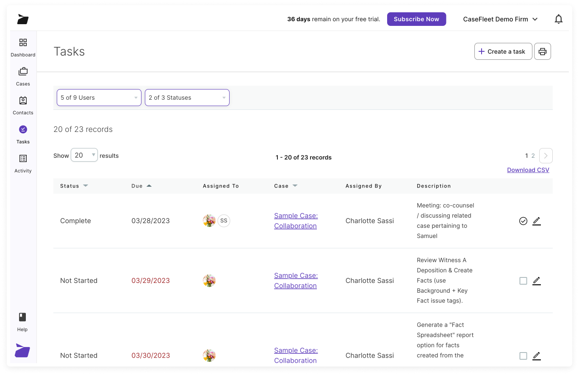Screen dimensions: 579x375
Task: Open notifications via the bell icon
Action: tap(559, 19)
